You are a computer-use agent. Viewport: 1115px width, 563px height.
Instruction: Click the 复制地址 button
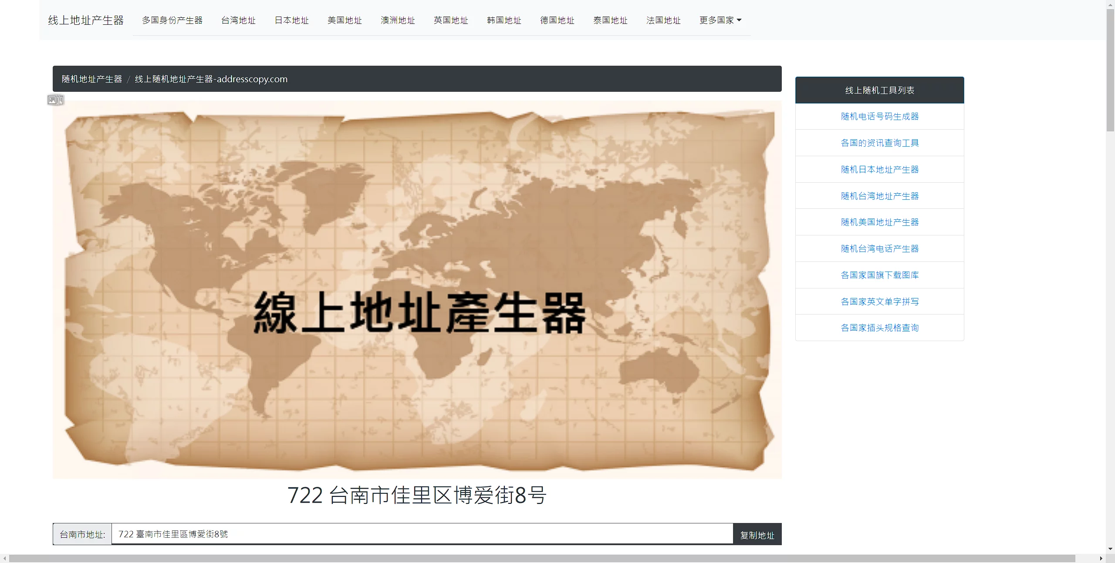(x=757, y=535)
